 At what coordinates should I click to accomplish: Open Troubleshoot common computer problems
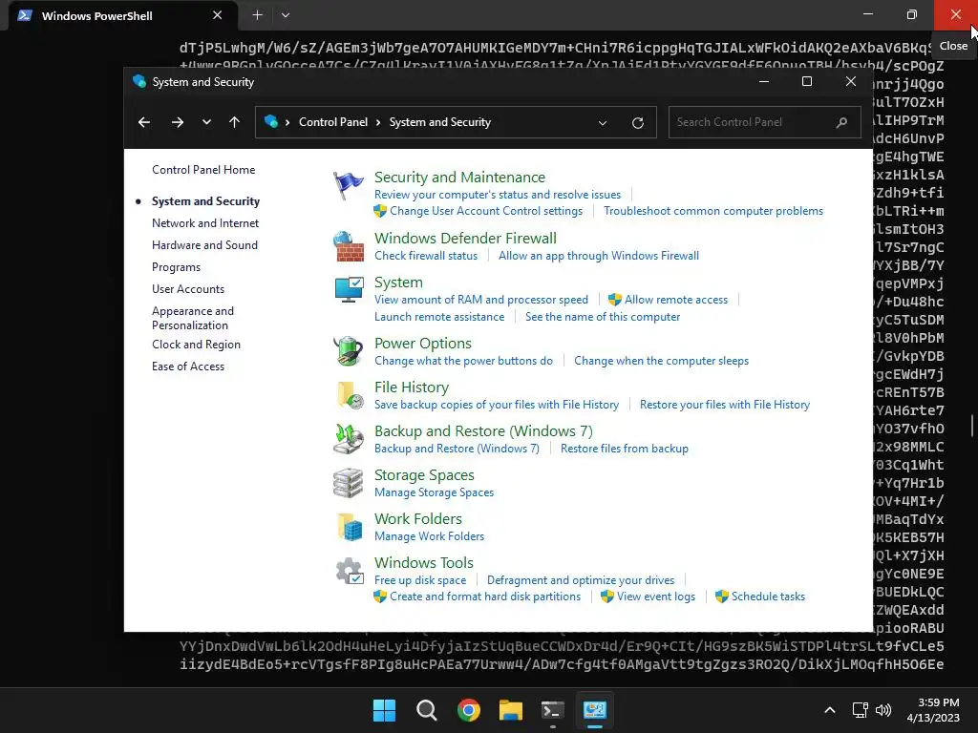(712, 211)
